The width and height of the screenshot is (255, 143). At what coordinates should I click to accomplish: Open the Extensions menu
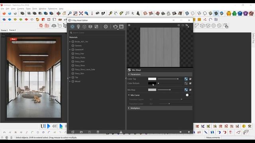pyautogui.click(x=53, y=9)
